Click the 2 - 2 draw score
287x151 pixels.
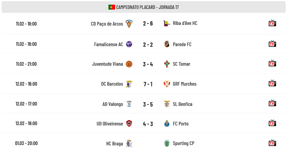pos(148,44)
